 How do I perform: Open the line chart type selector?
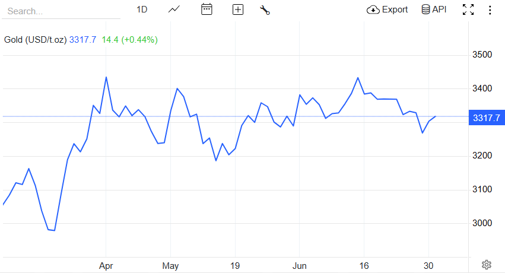pyautogui.click(x=174, y=9)
